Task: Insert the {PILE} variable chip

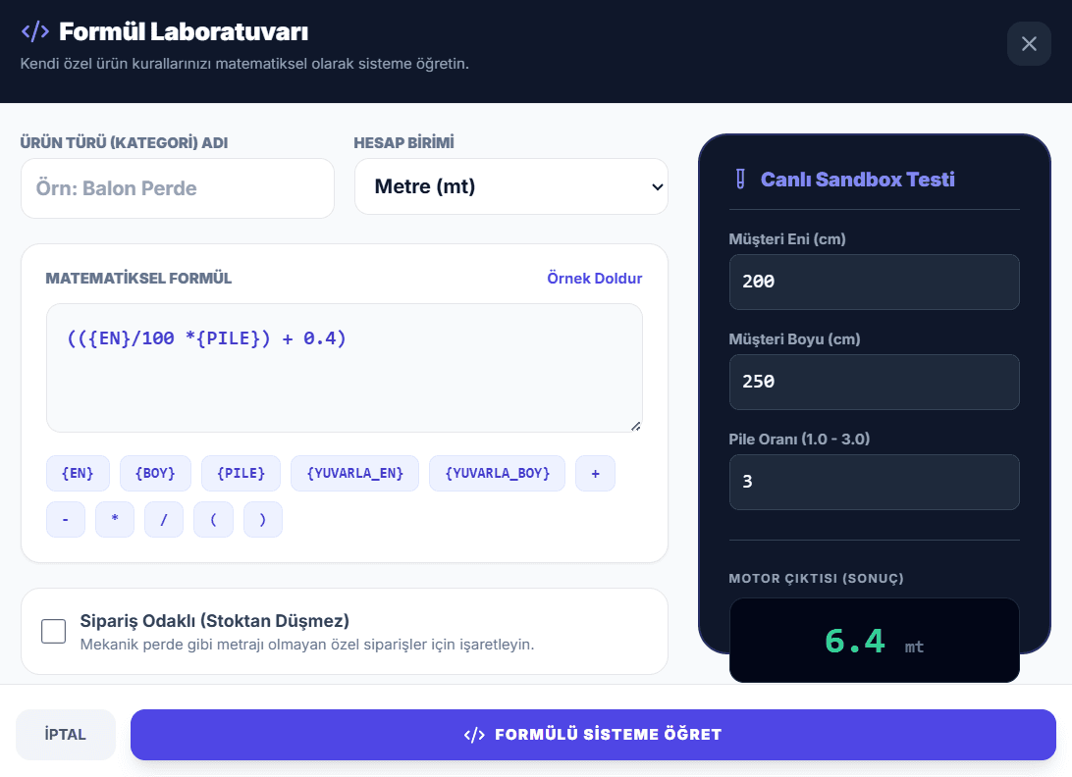Action: (241, 473)
